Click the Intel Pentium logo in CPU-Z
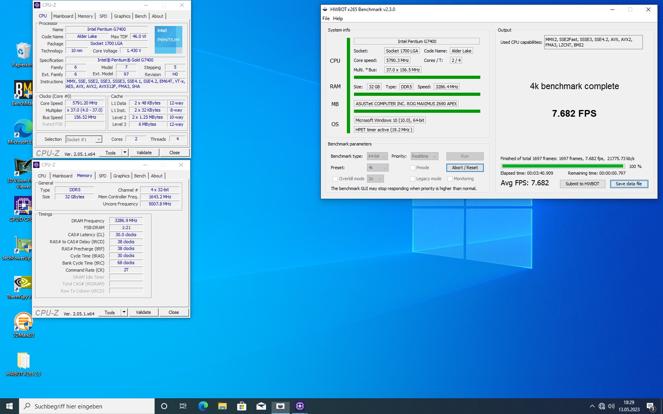This screenshot has height=414, width=663. coord(169,40)
